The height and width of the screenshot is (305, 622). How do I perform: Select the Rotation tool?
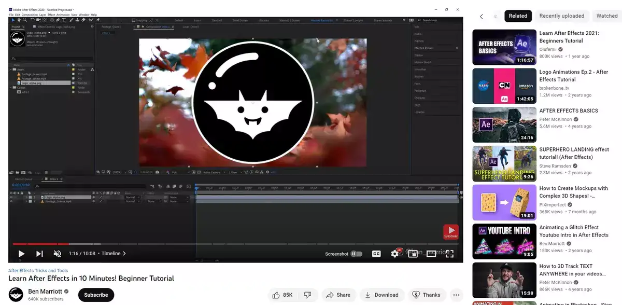(33, 20)
